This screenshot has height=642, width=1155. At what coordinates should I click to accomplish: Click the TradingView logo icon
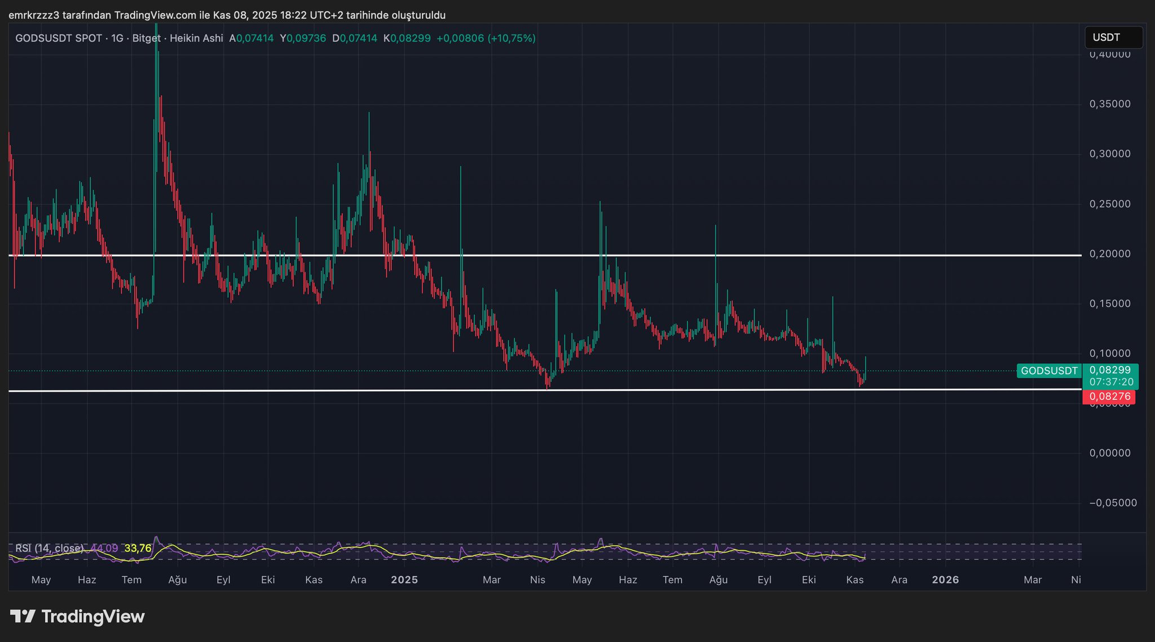point(23,617)
